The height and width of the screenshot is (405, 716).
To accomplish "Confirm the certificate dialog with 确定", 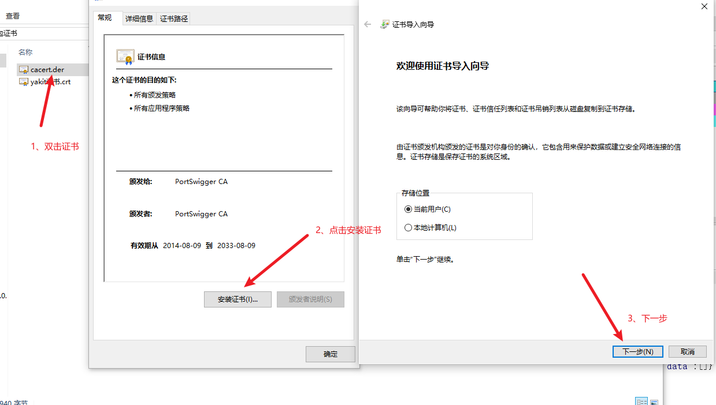I will (330, 354).
